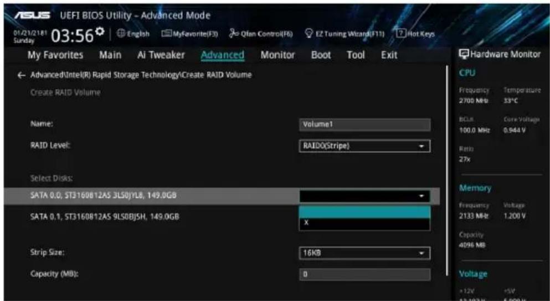Click the RAID Level dropdown arrow
Screen dimensions: 550x301
[422, 146]
